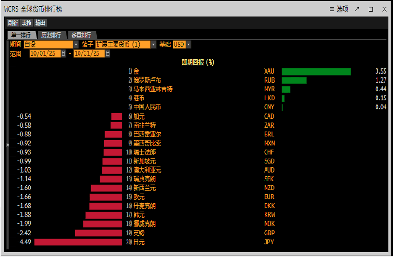Click the -4.49 return value

24,242
